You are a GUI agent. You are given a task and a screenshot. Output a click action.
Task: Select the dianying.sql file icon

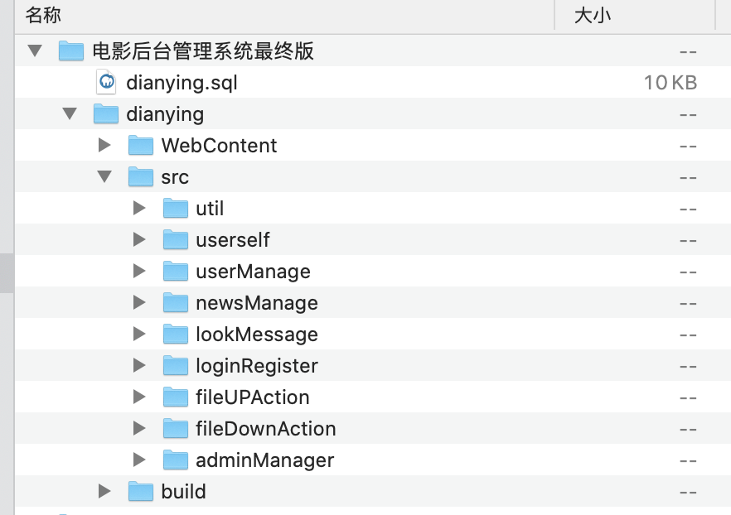point(106,82)
